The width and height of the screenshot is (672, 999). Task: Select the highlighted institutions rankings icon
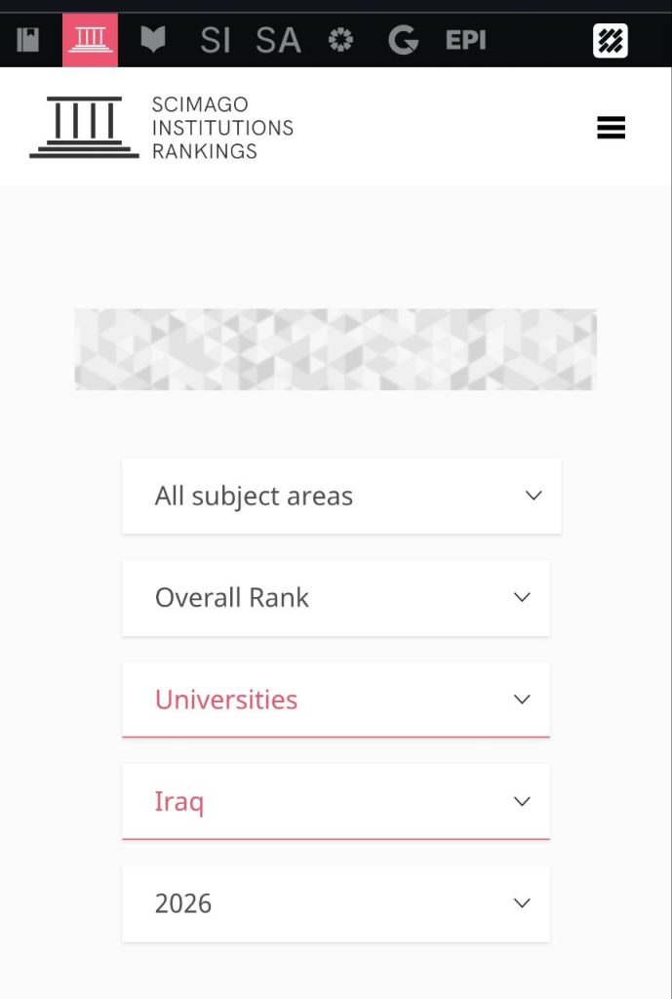91,40
